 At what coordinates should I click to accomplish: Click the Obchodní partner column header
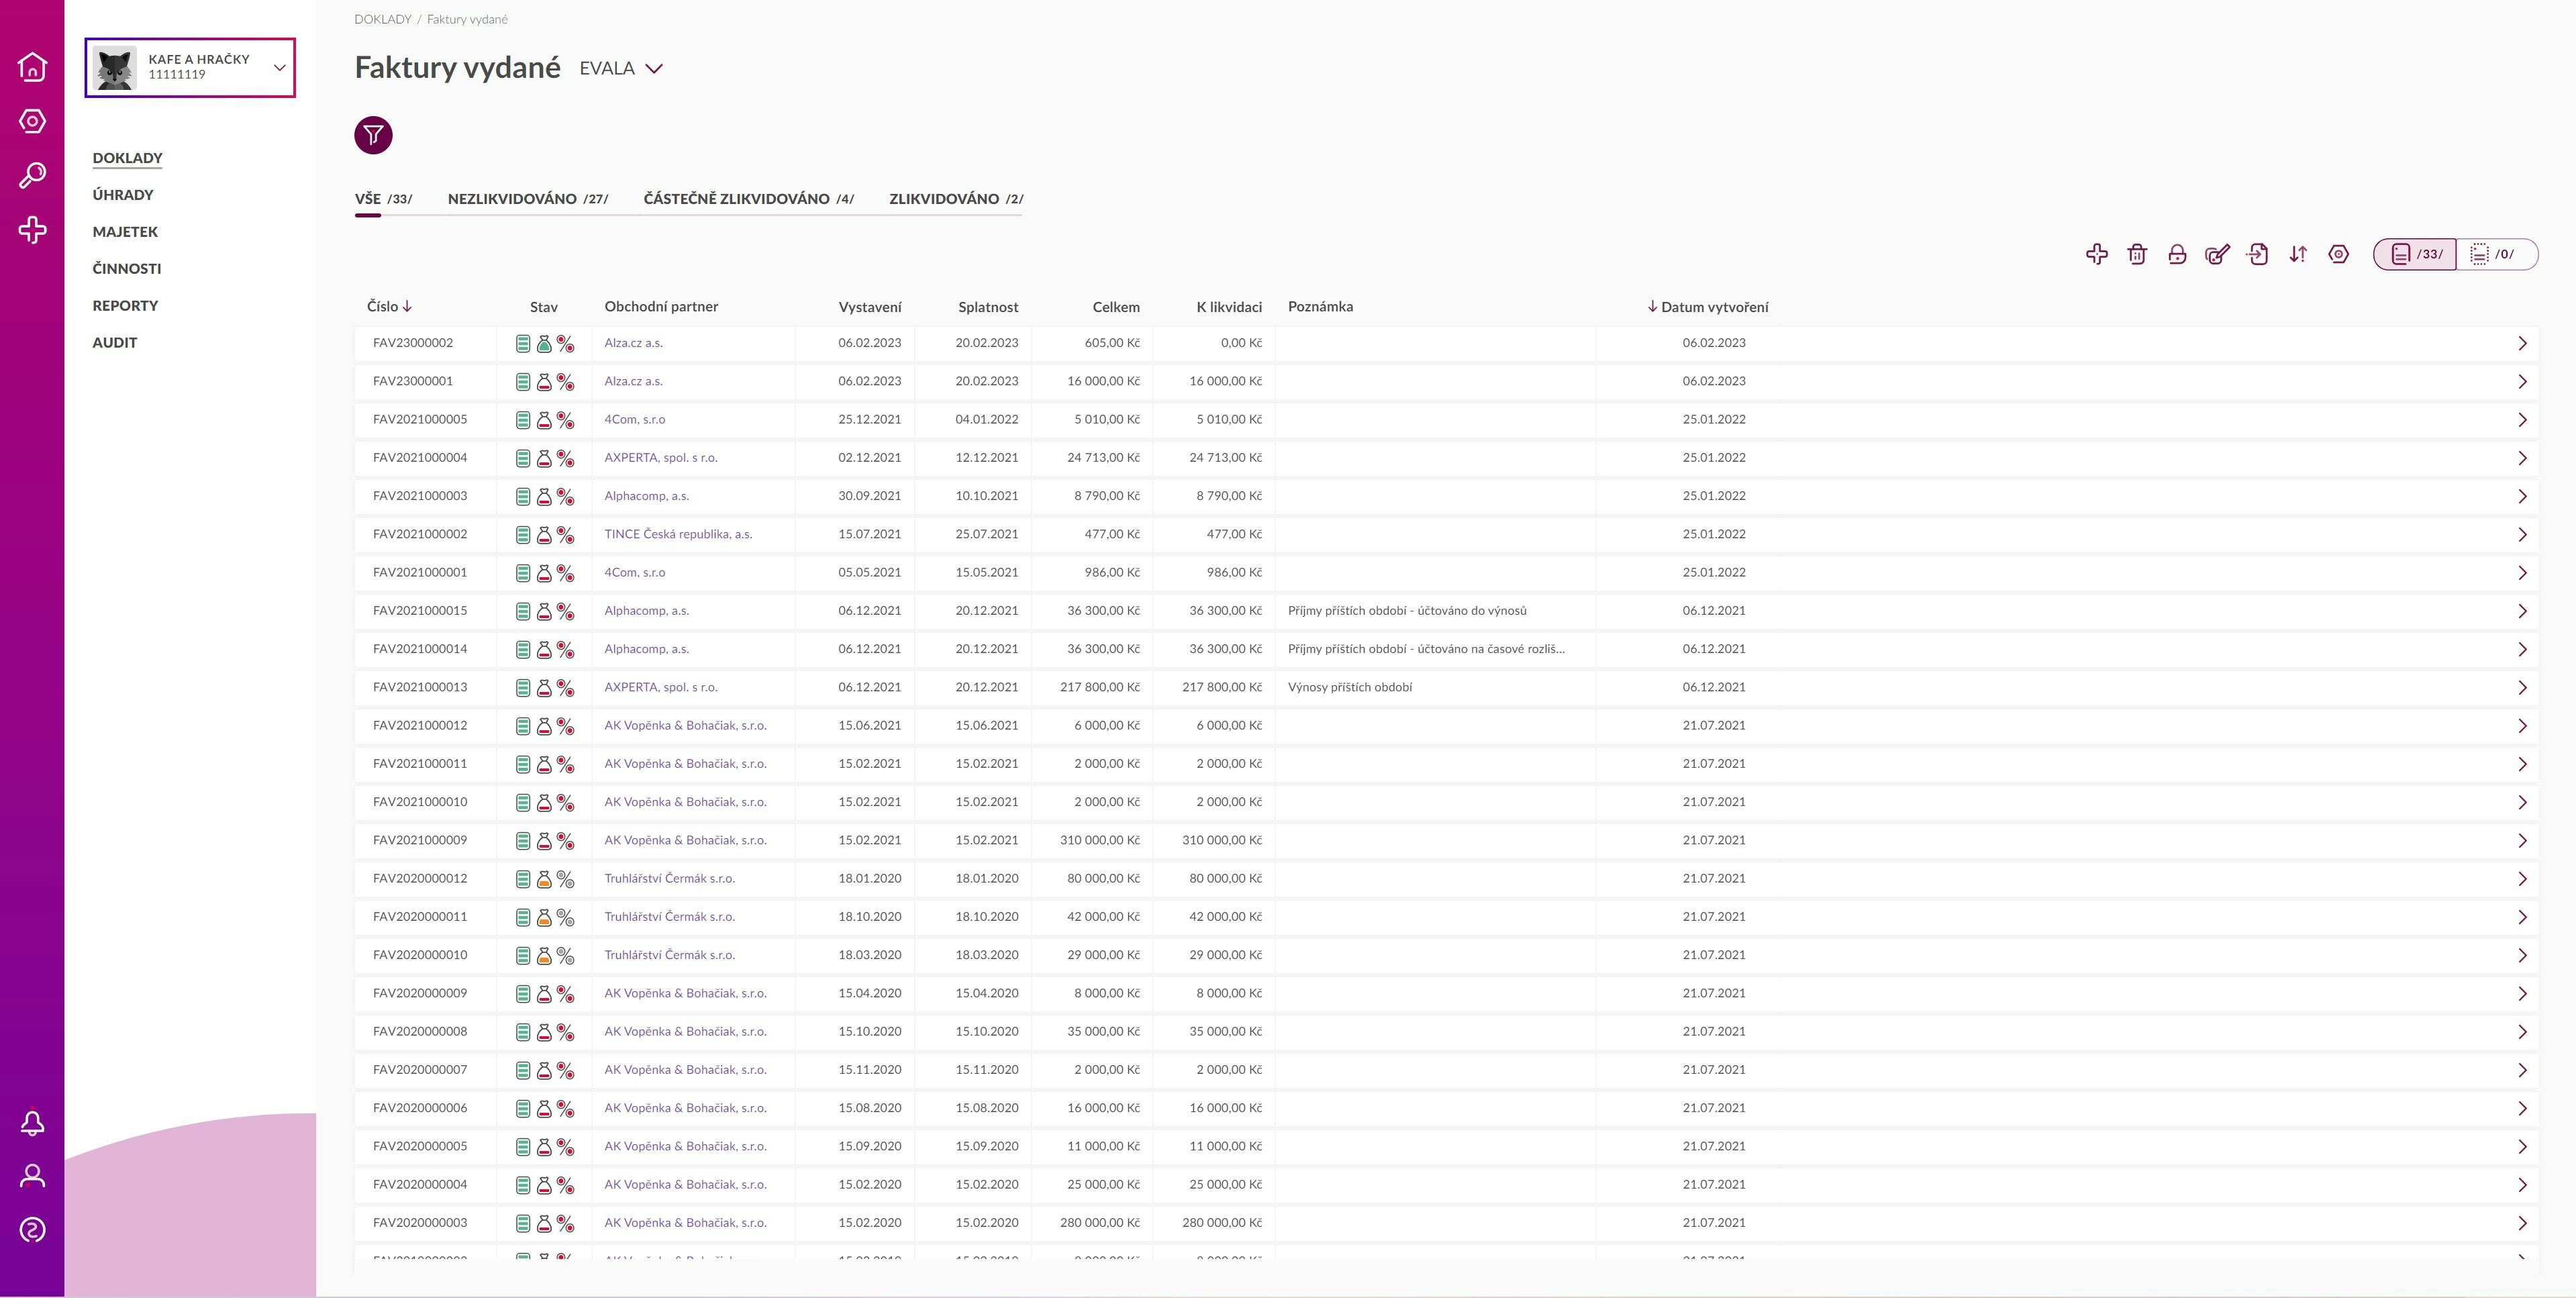click(661, 306)
